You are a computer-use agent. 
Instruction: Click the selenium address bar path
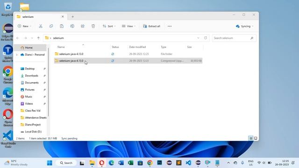coord(58,38)
